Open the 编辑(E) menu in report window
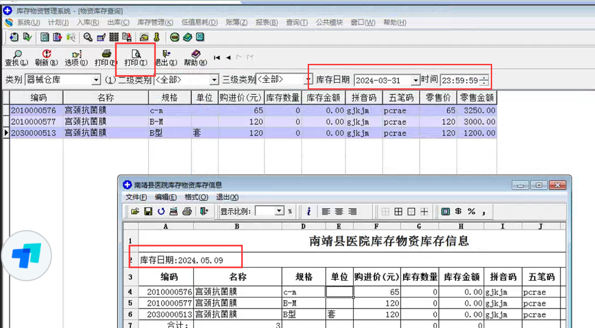Image resolution: width=595 pixels, height=328 pixels. point(166,197)
